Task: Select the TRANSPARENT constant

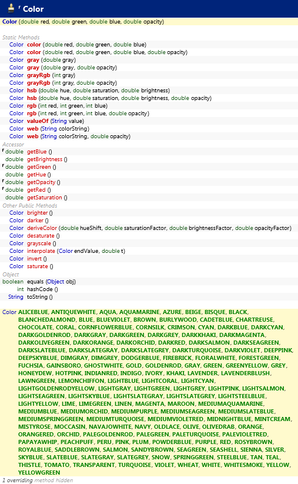Action: click(x=94, y=465)
